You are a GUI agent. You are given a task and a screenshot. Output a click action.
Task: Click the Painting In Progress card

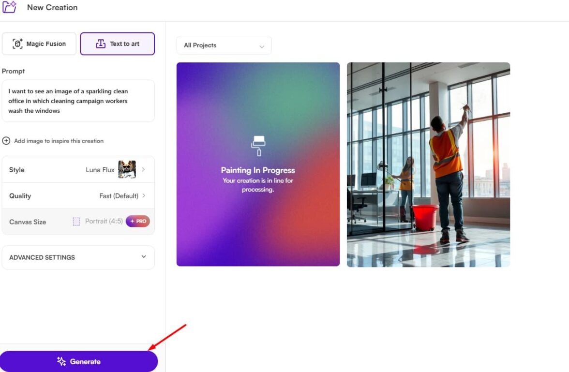(258, 164)
